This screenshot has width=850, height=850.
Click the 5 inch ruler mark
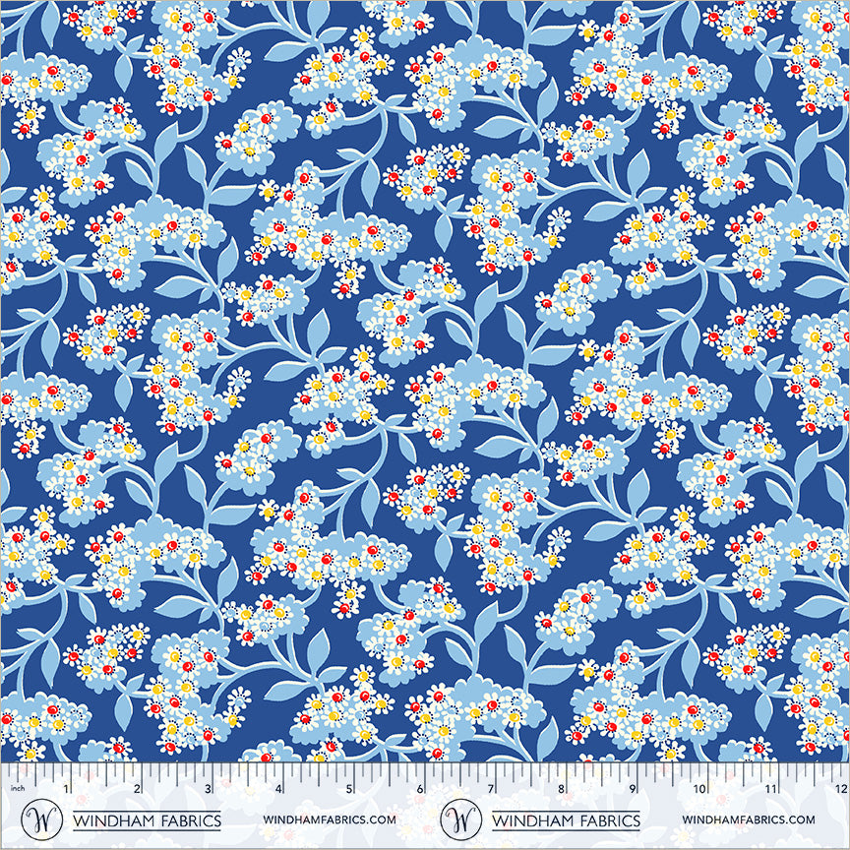(349, 788)
